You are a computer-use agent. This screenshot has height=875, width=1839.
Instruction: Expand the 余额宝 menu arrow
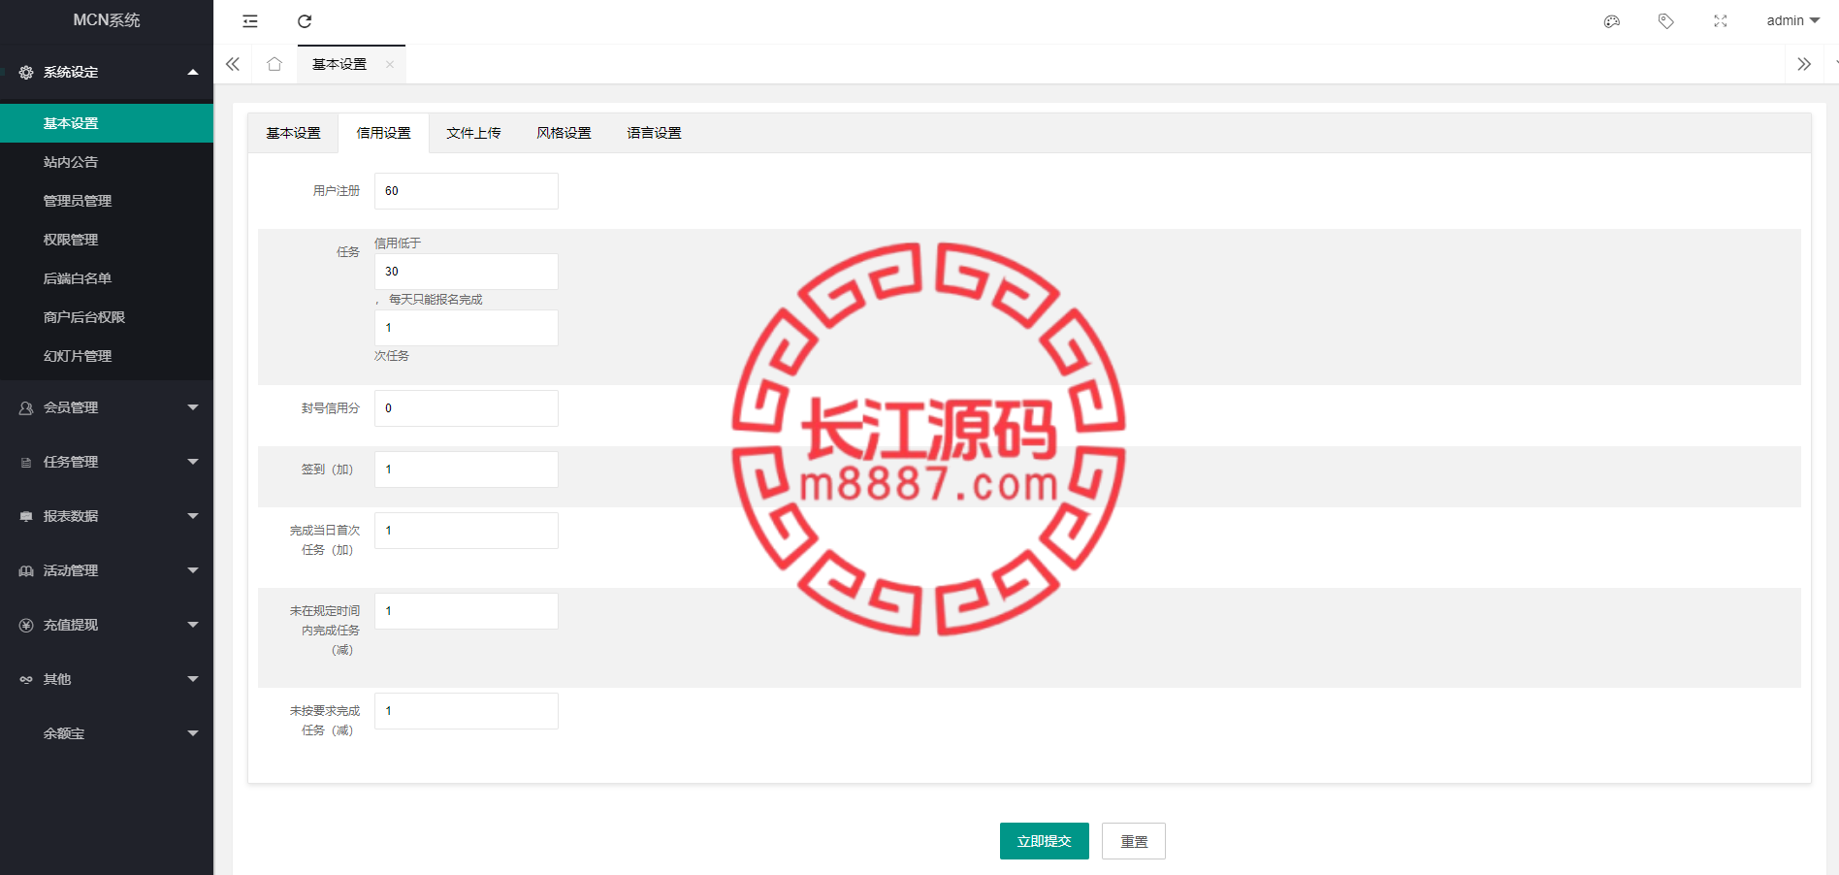coord(193,733)
